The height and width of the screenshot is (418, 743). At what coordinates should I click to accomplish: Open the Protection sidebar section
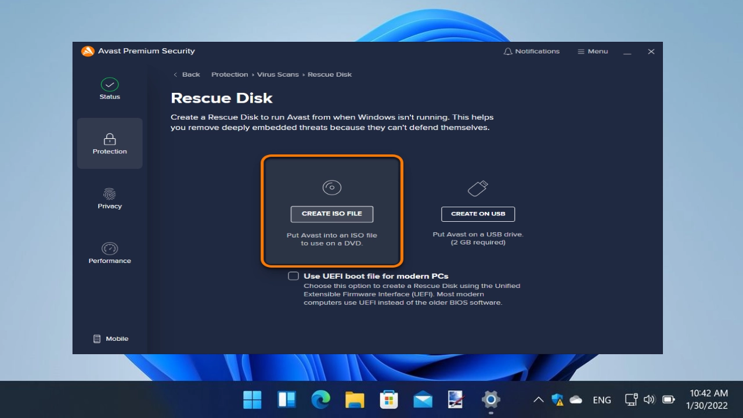tap(110, 143)
